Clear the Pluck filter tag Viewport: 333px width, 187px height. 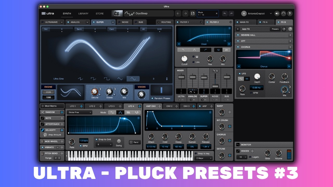216,13
